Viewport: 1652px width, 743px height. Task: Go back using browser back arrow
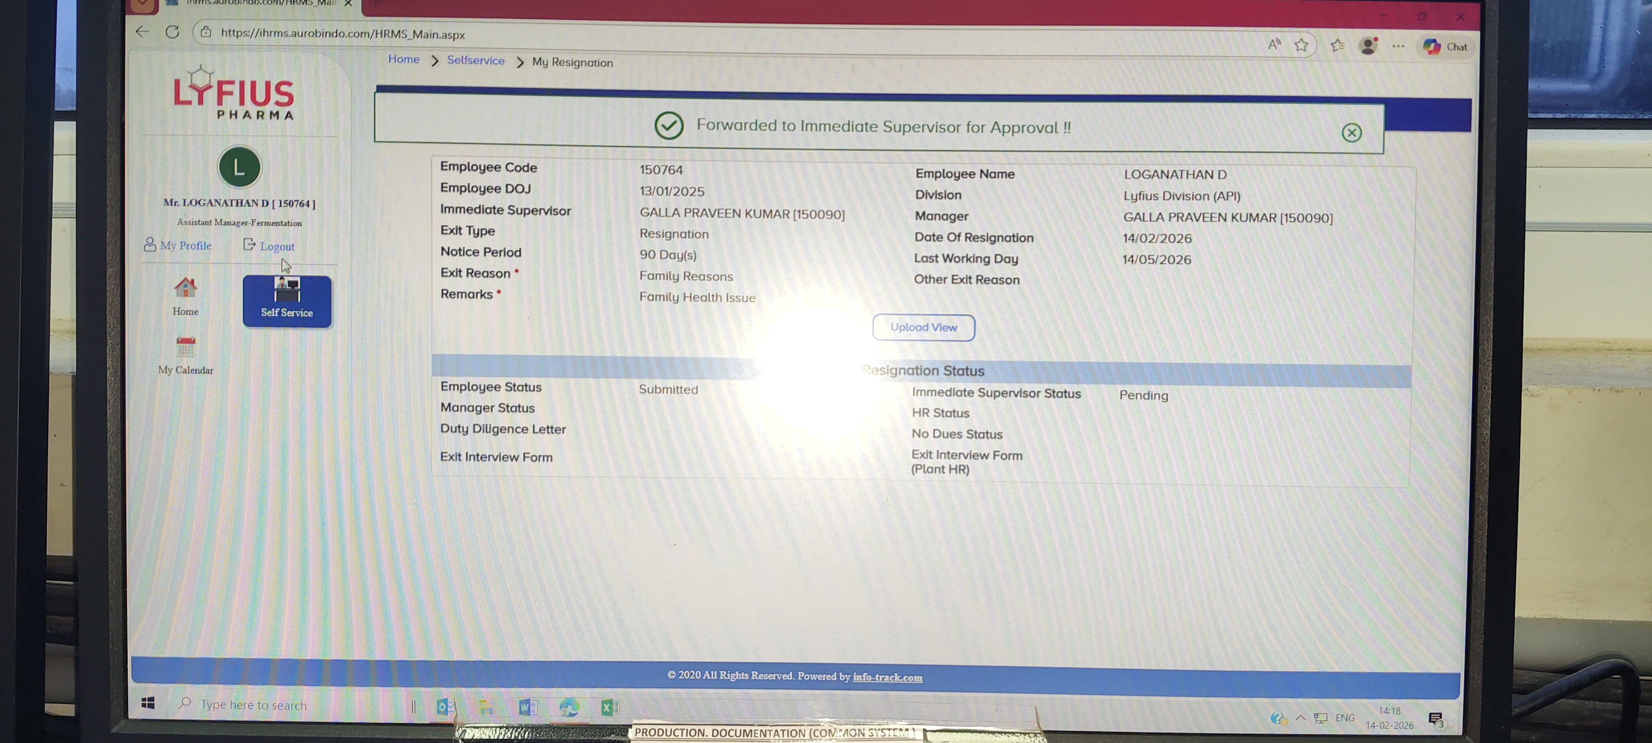point(142,31)
